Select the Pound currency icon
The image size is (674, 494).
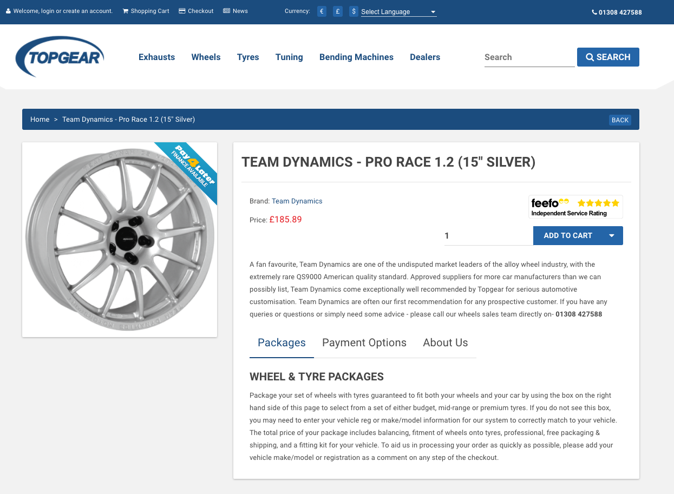point(338,11)
